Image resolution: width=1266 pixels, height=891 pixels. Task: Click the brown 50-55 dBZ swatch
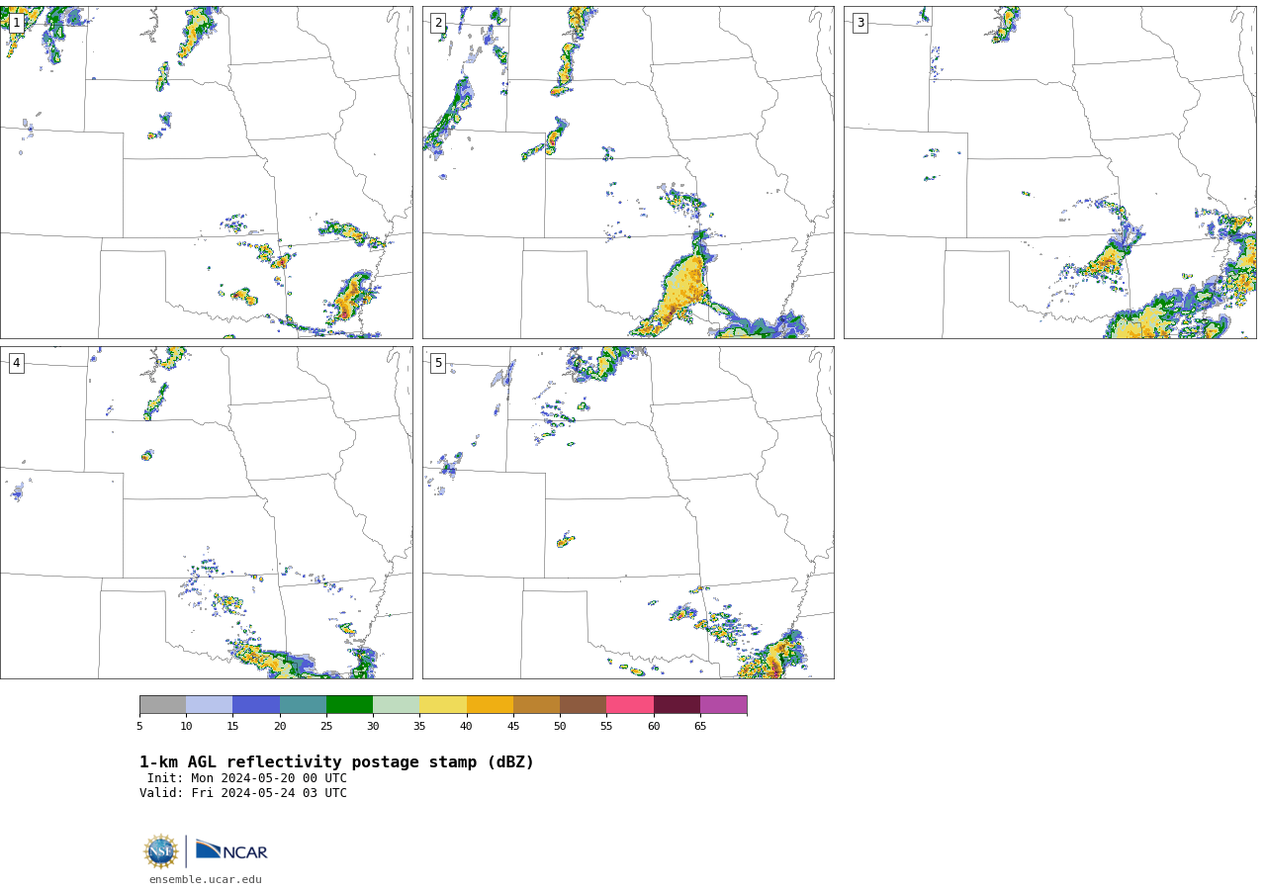click(x=584, y=705)
